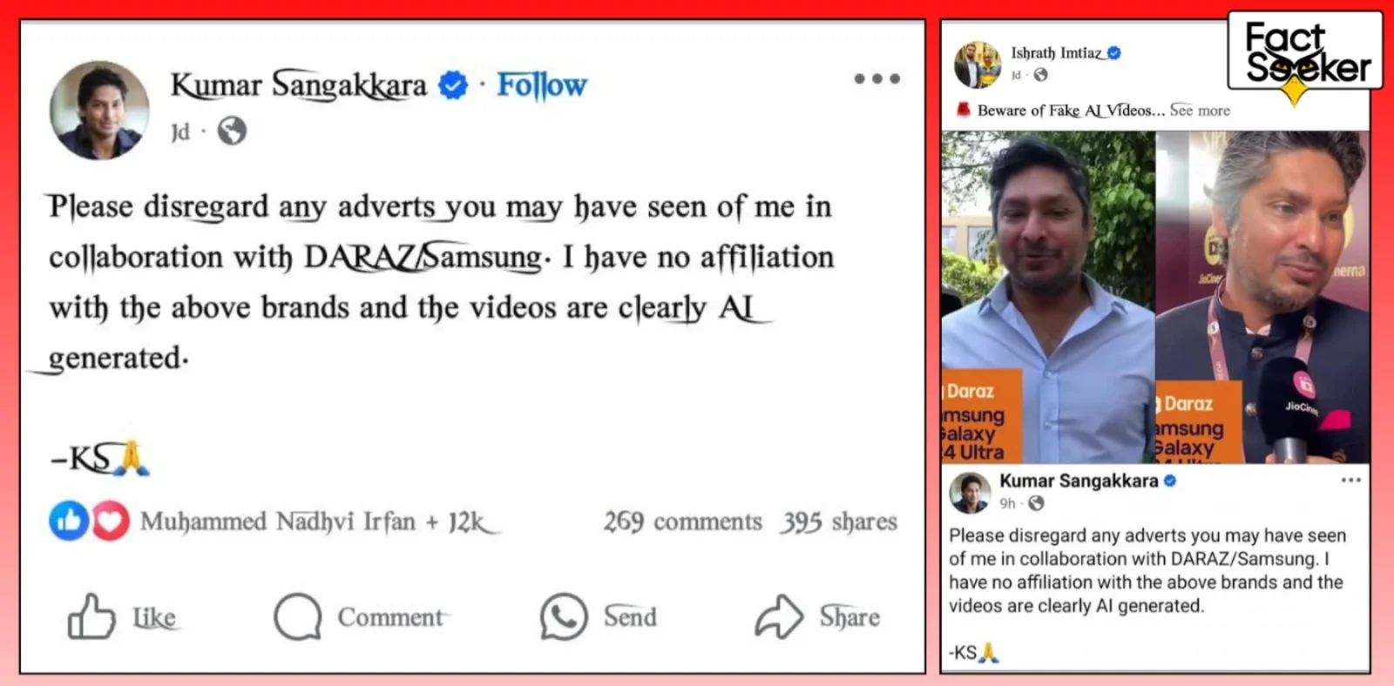Click the Comment speech bubble icon
The height and width of the screenshot is (686, 1394).
click(x=298, y=616)
